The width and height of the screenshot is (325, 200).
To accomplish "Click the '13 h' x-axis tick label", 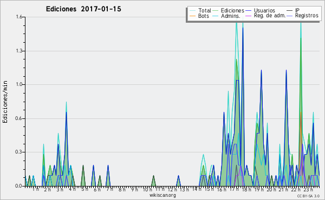I will point(184,189).
